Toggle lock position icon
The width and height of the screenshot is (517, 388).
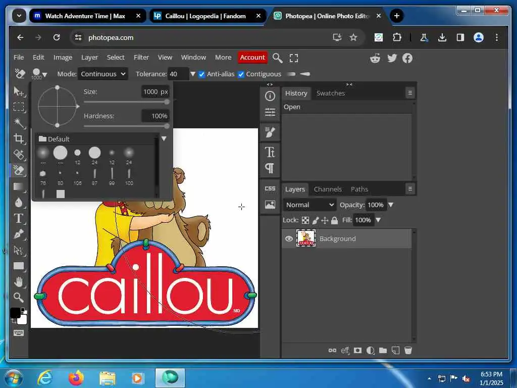pyautogui.click(x=325, y=220)
